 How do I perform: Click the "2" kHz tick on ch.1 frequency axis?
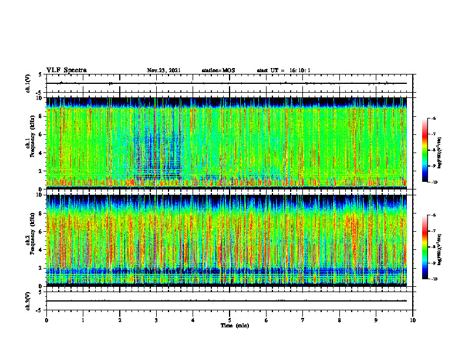click(41, 171)
